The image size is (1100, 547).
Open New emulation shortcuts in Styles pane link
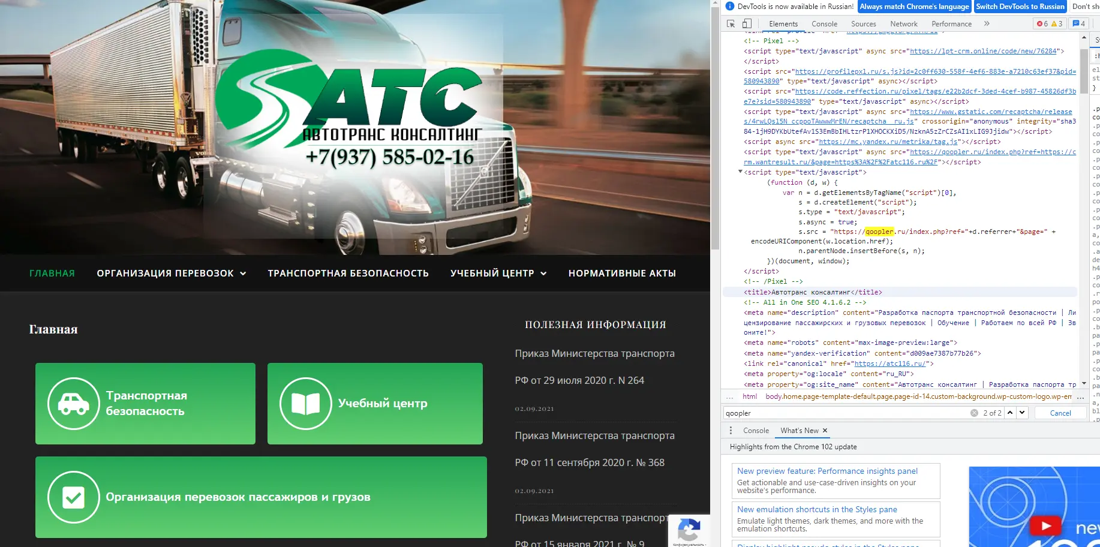[817, 510]
